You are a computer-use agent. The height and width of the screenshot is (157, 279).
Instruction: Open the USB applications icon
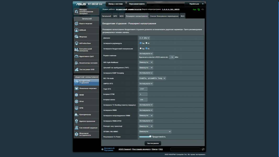point(76,70)
